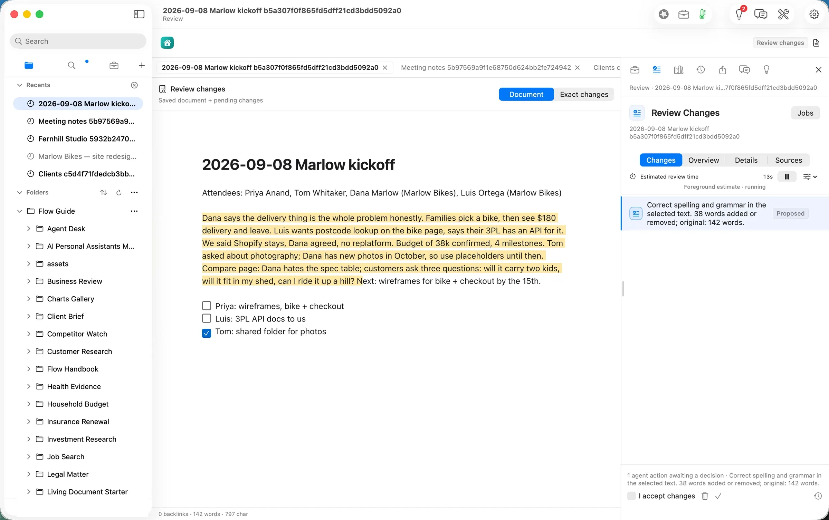Clear the Recents list icon
This screenshot has height=520, width=829.
click(x=134, y=85)
